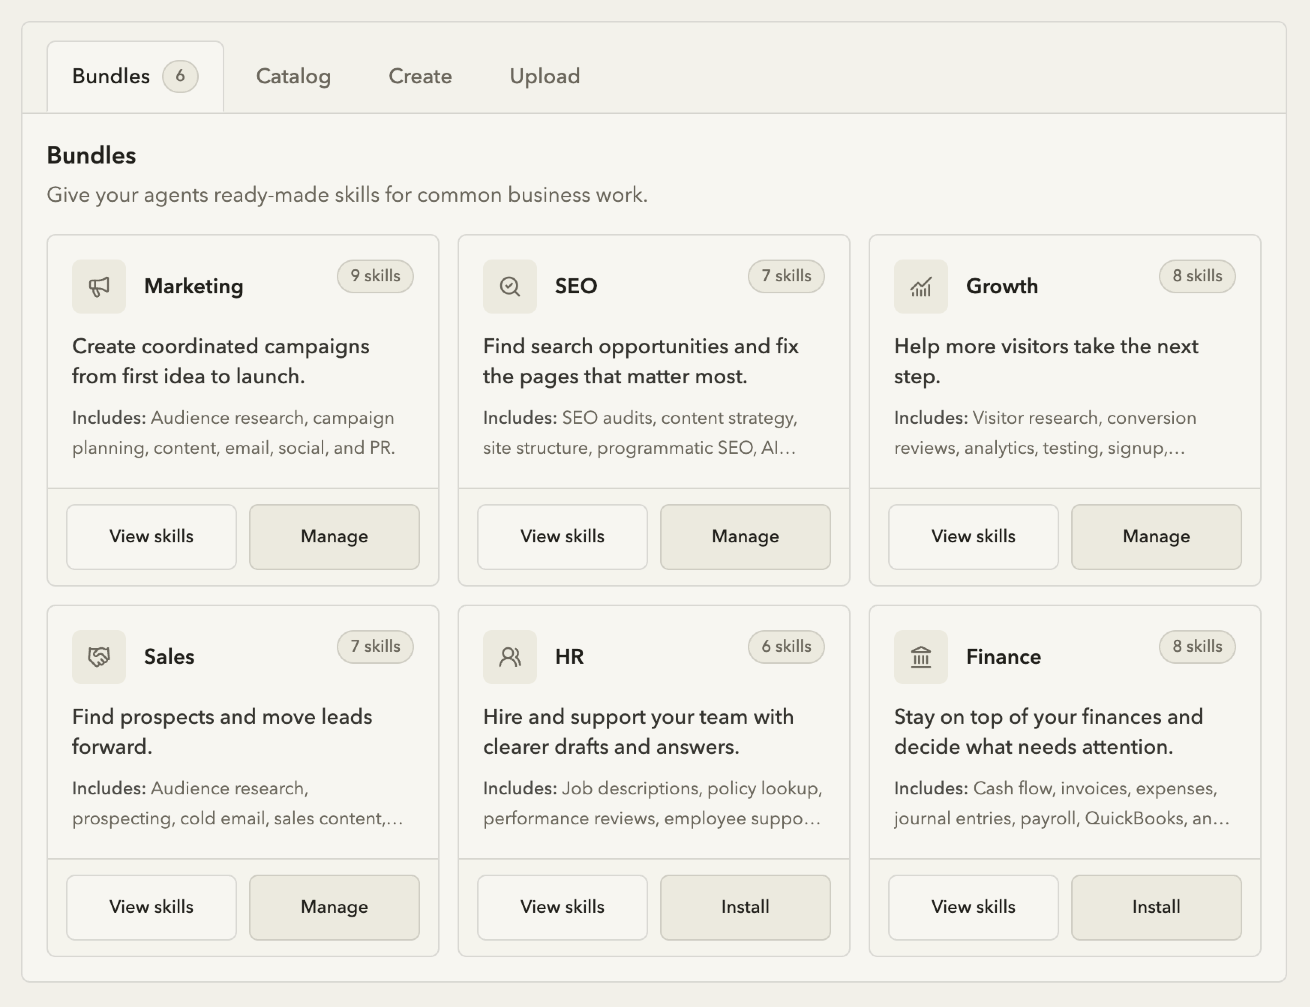1310x1007 pixels.
Task: Manage the Growth bundle
Action: point(1157,536)
